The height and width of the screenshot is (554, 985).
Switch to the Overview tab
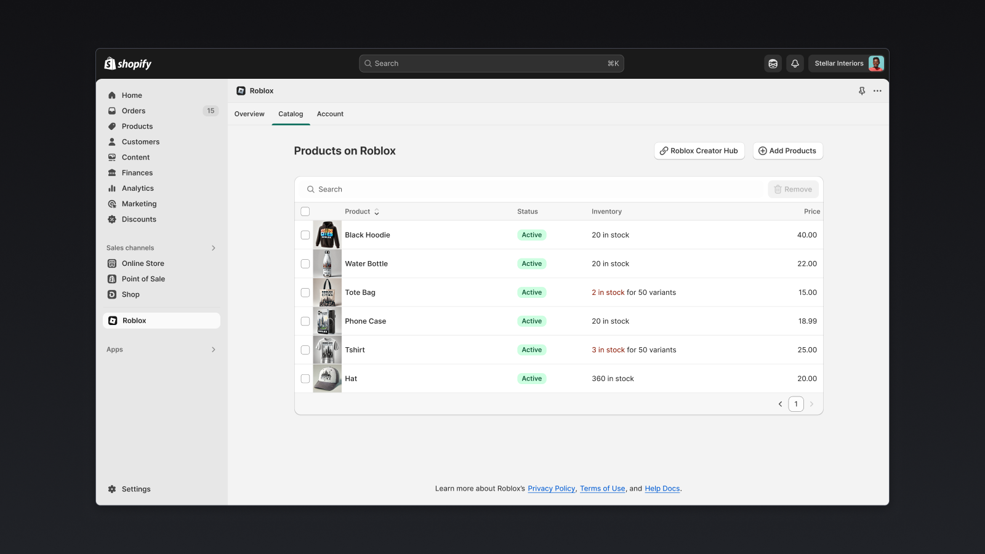coord(249,114)
